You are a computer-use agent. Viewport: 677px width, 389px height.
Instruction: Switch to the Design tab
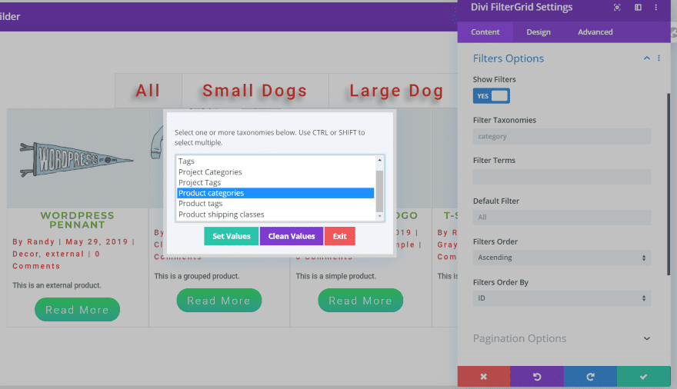(x=539, y=32)
